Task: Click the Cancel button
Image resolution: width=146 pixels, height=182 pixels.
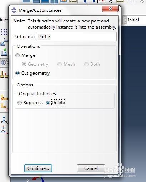Action: point(91,168)
